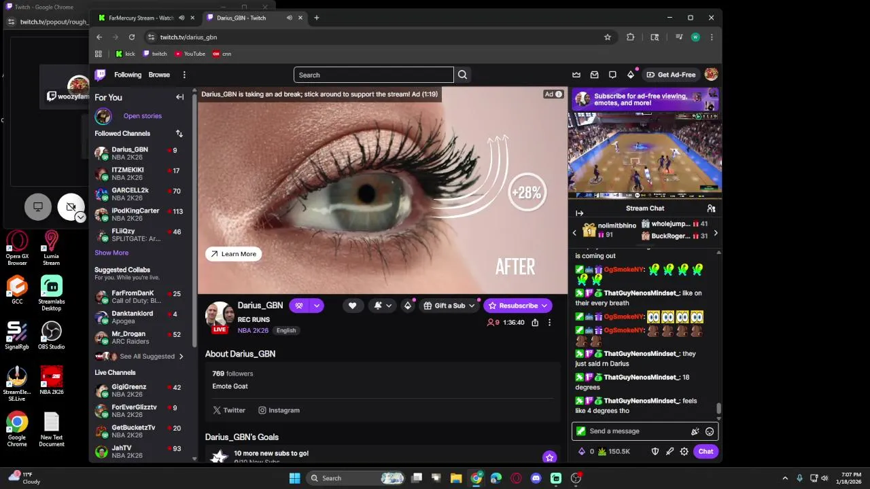Share the Darius_GBN stream
Viewport: 870px width, 489px height.
click(535, 323)
